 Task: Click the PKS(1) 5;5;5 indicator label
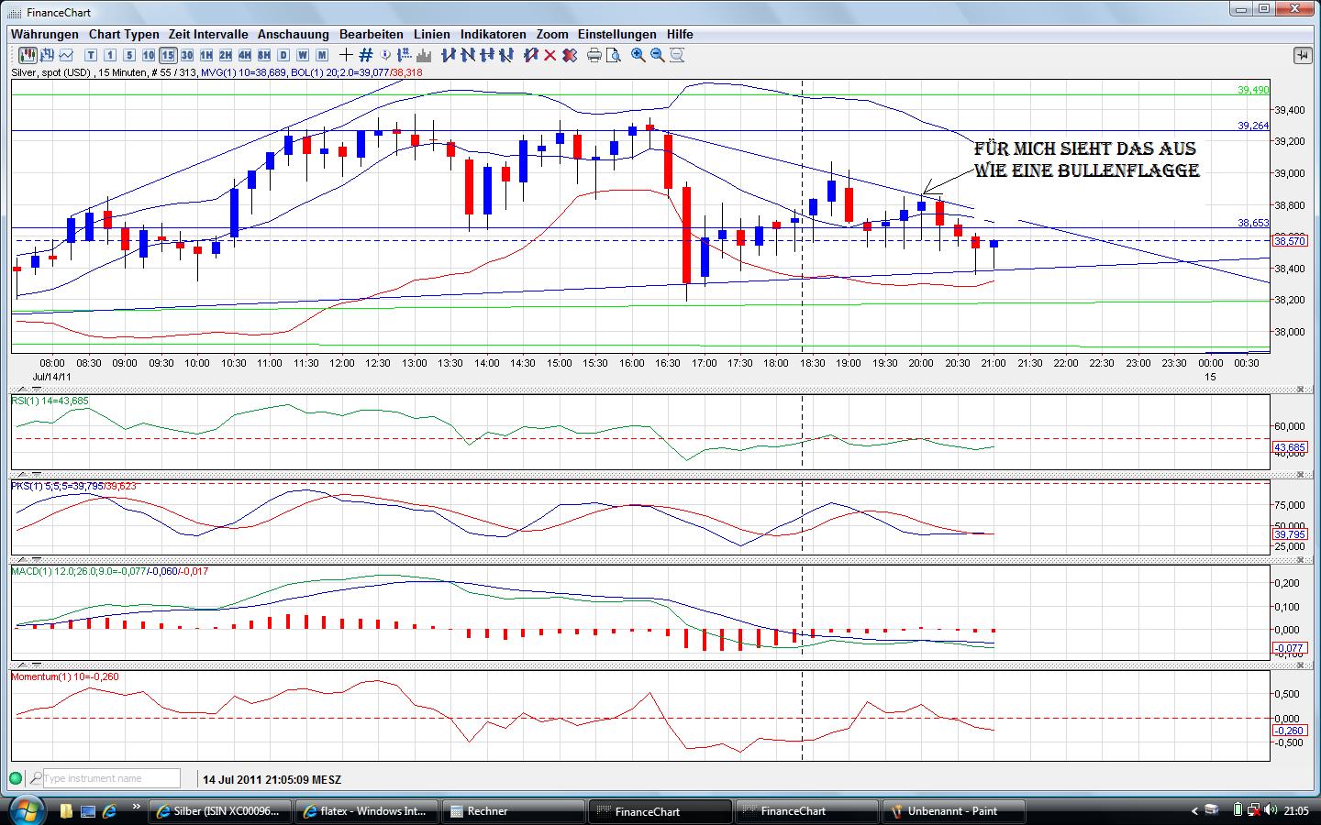(73, 486)
